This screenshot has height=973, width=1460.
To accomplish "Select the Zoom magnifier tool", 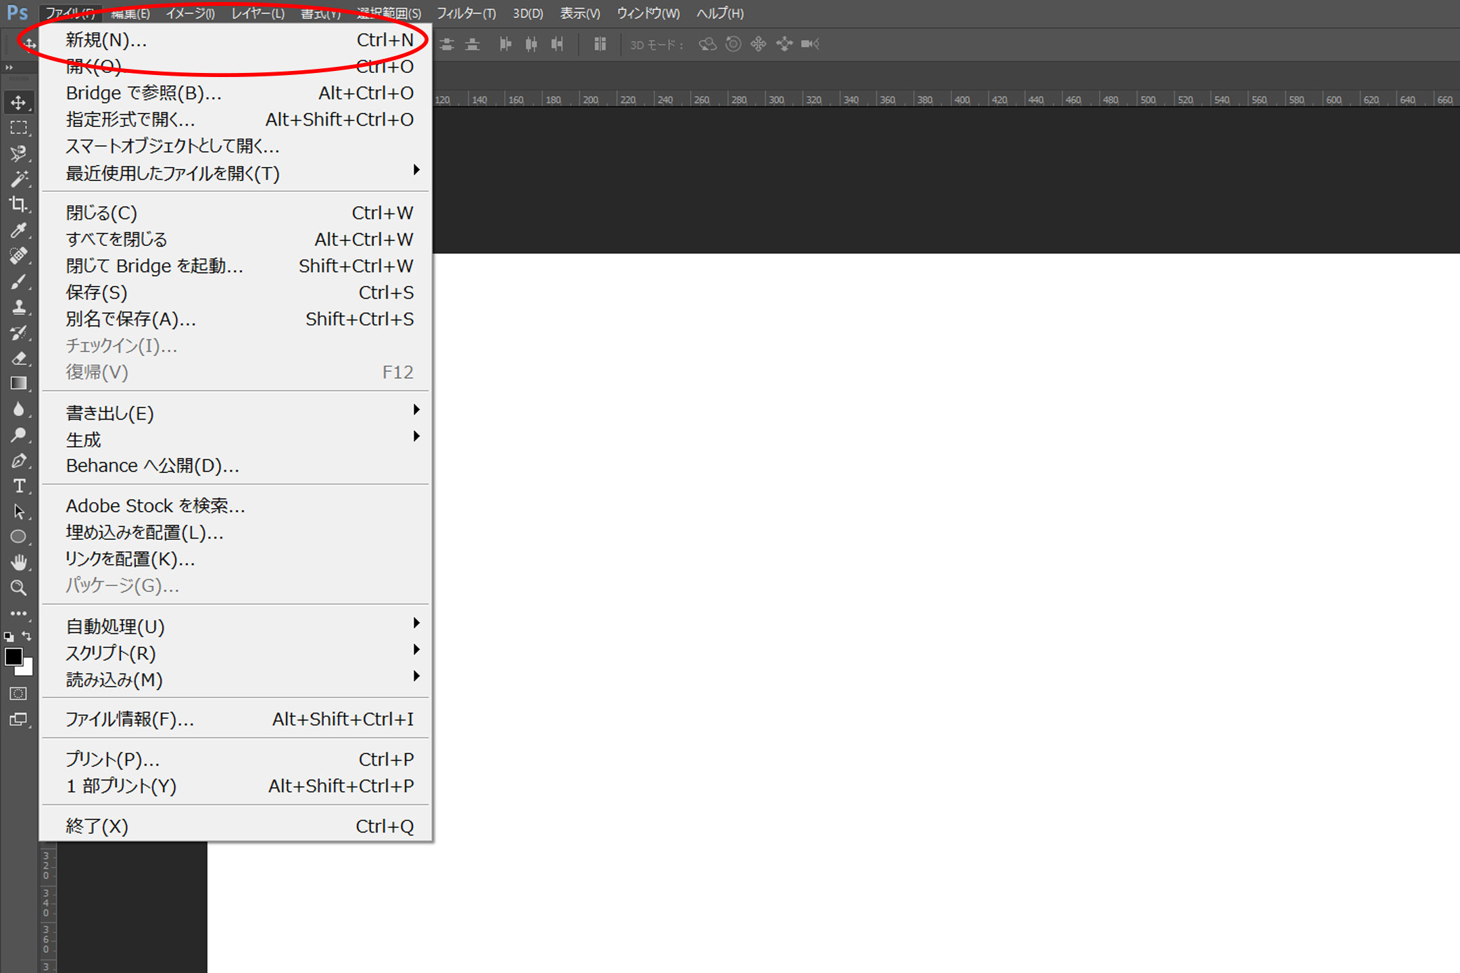I will coord(18,588).
